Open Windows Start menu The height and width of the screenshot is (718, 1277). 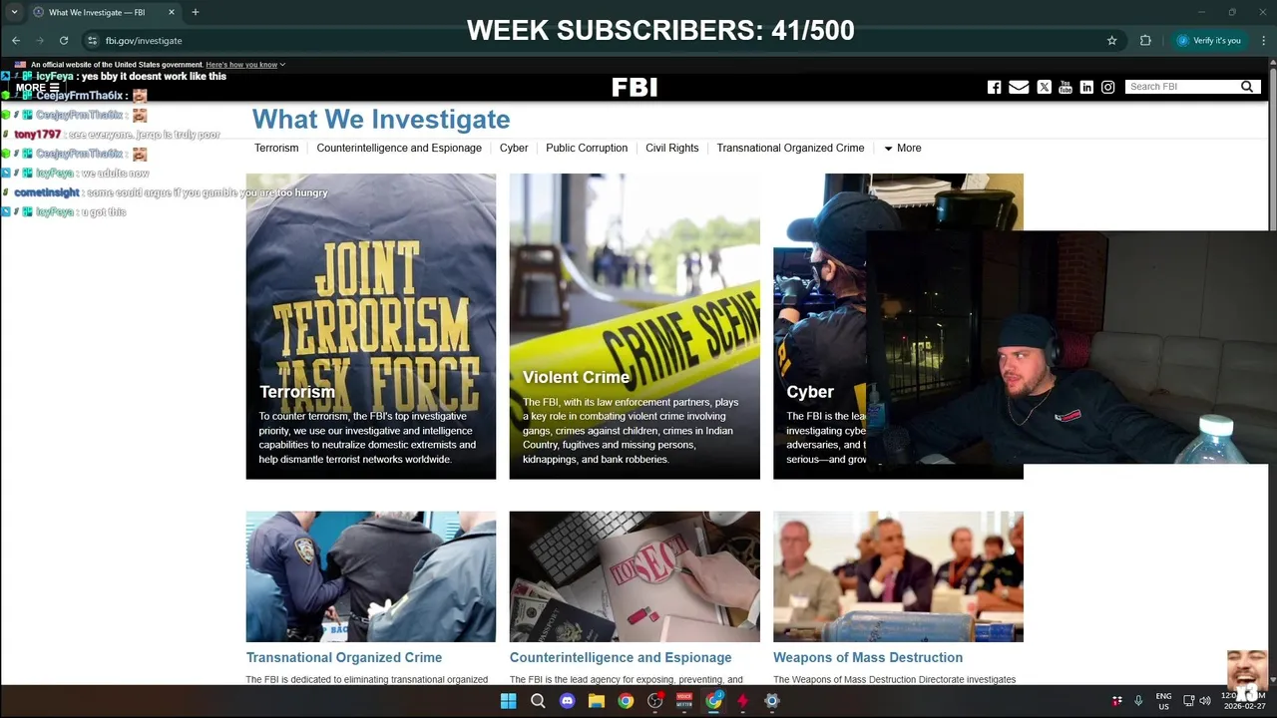508,701
